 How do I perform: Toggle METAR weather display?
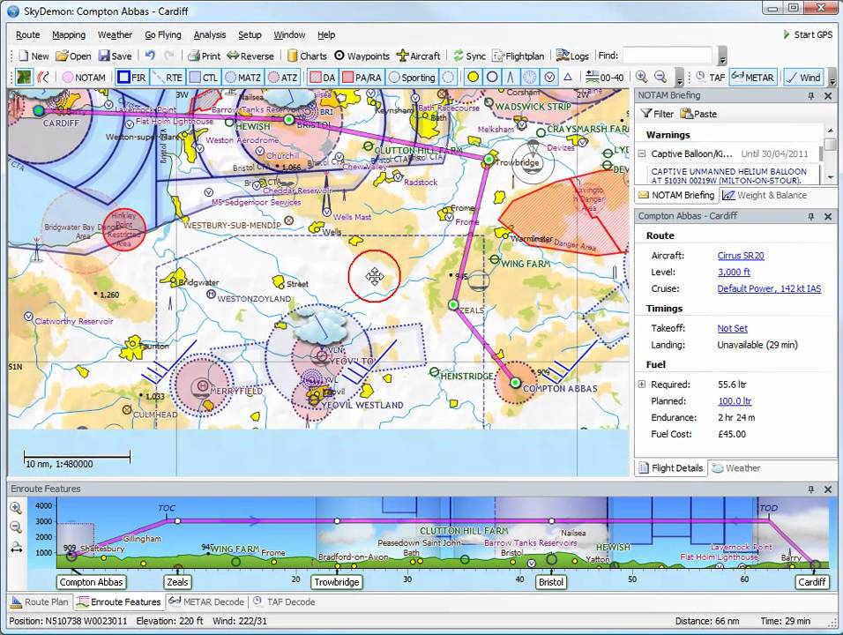752,78
